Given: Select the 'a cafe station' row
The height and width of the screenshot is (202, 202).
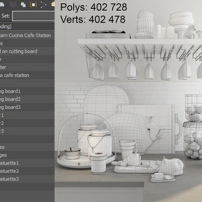Looking at the screenshot, I should tap(27, 75).
